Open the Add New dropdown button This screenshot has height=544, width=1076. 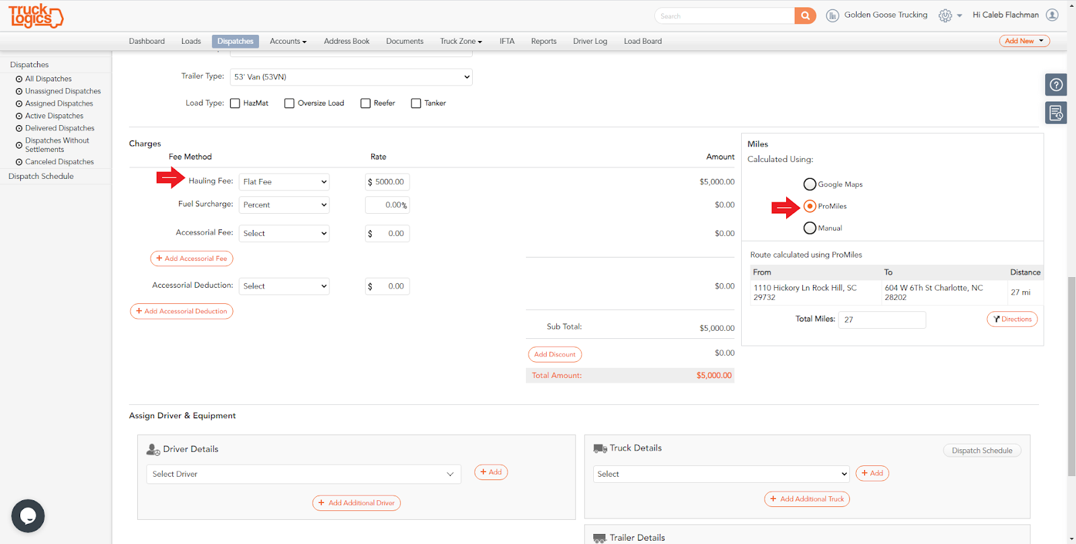point(1024,41)
